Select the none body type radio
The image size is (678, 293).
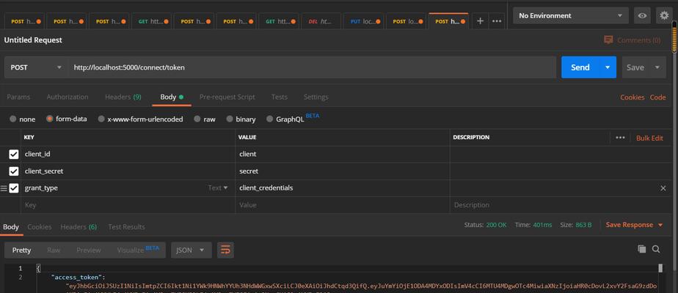pos(13,119)
